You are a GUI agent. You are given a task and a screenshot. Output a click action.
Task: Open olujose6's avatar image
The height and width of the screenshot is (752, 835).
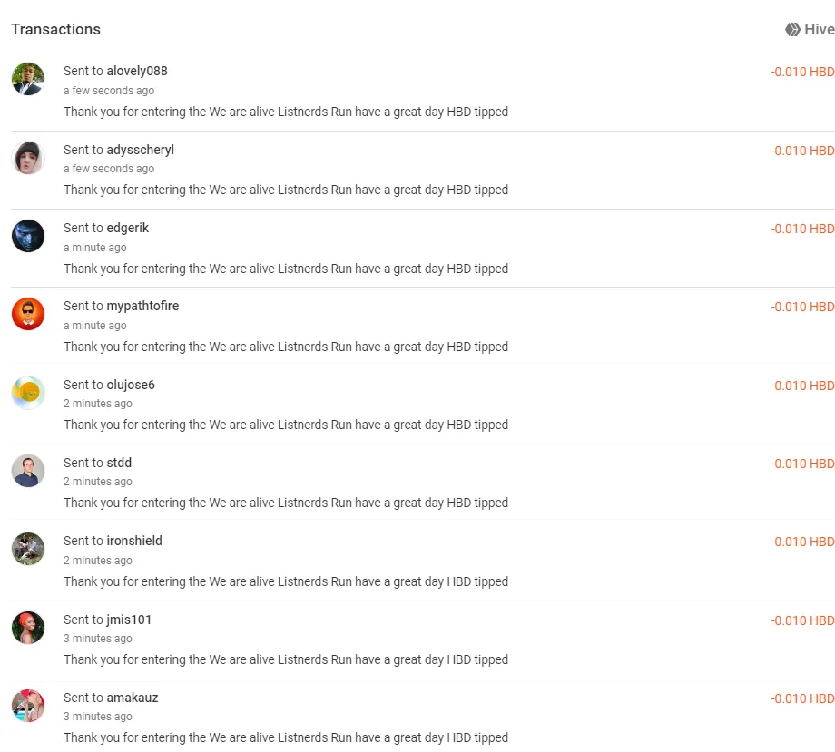click(x=28, y=393)
